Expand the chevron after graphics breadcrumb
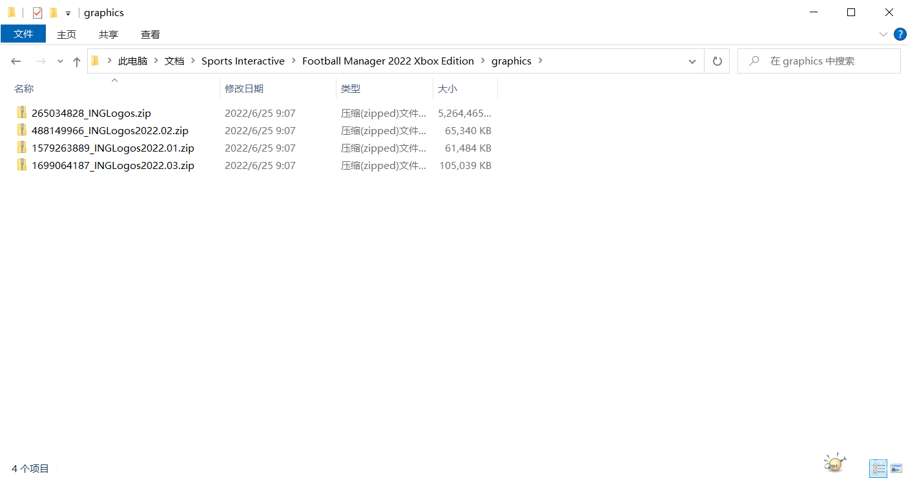 (x=541, y=61)
